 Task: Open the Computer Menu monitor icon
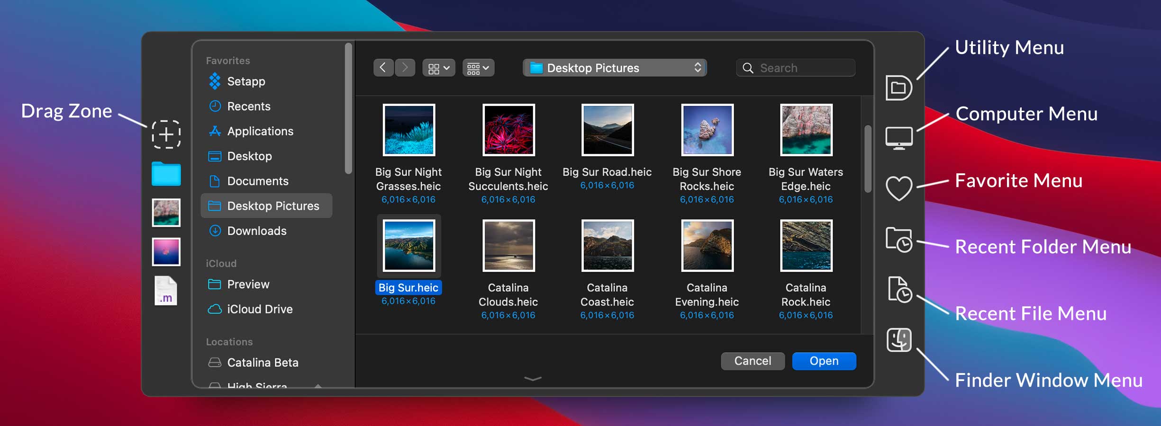899,138
